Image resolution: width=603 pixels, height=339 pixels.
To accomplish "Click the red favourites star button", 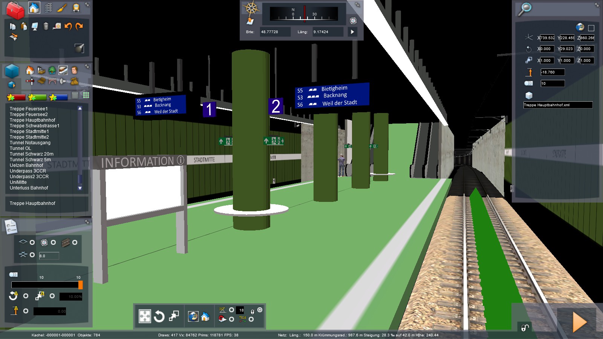I will click(x=16, y=97).
